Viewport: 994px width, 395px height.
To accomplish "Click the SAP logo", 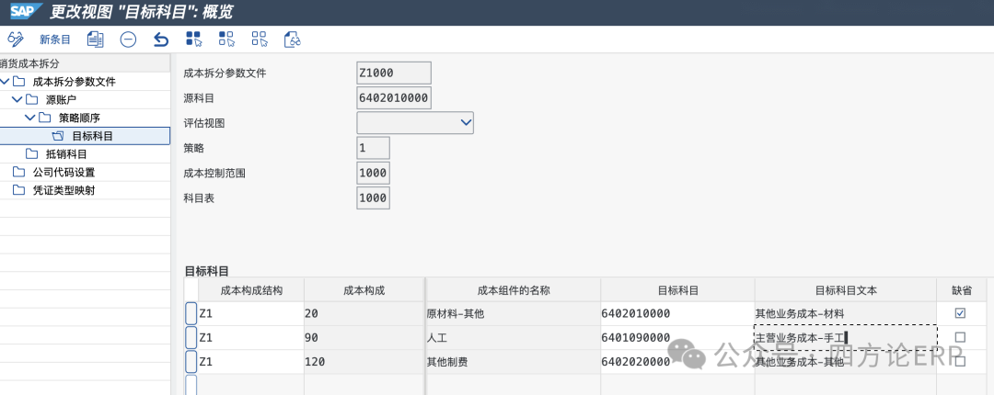I will tap(26, 11).
